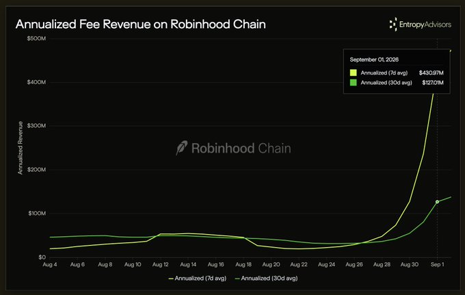
Task: Click the $200M y-axis label
Action: [36, 170]
